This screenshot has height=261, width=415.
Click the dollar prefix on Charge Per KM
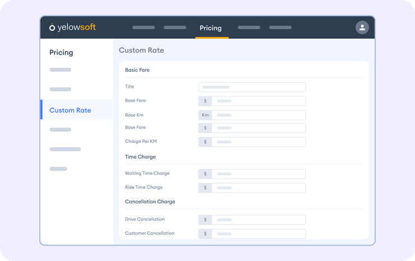[205, 142]
